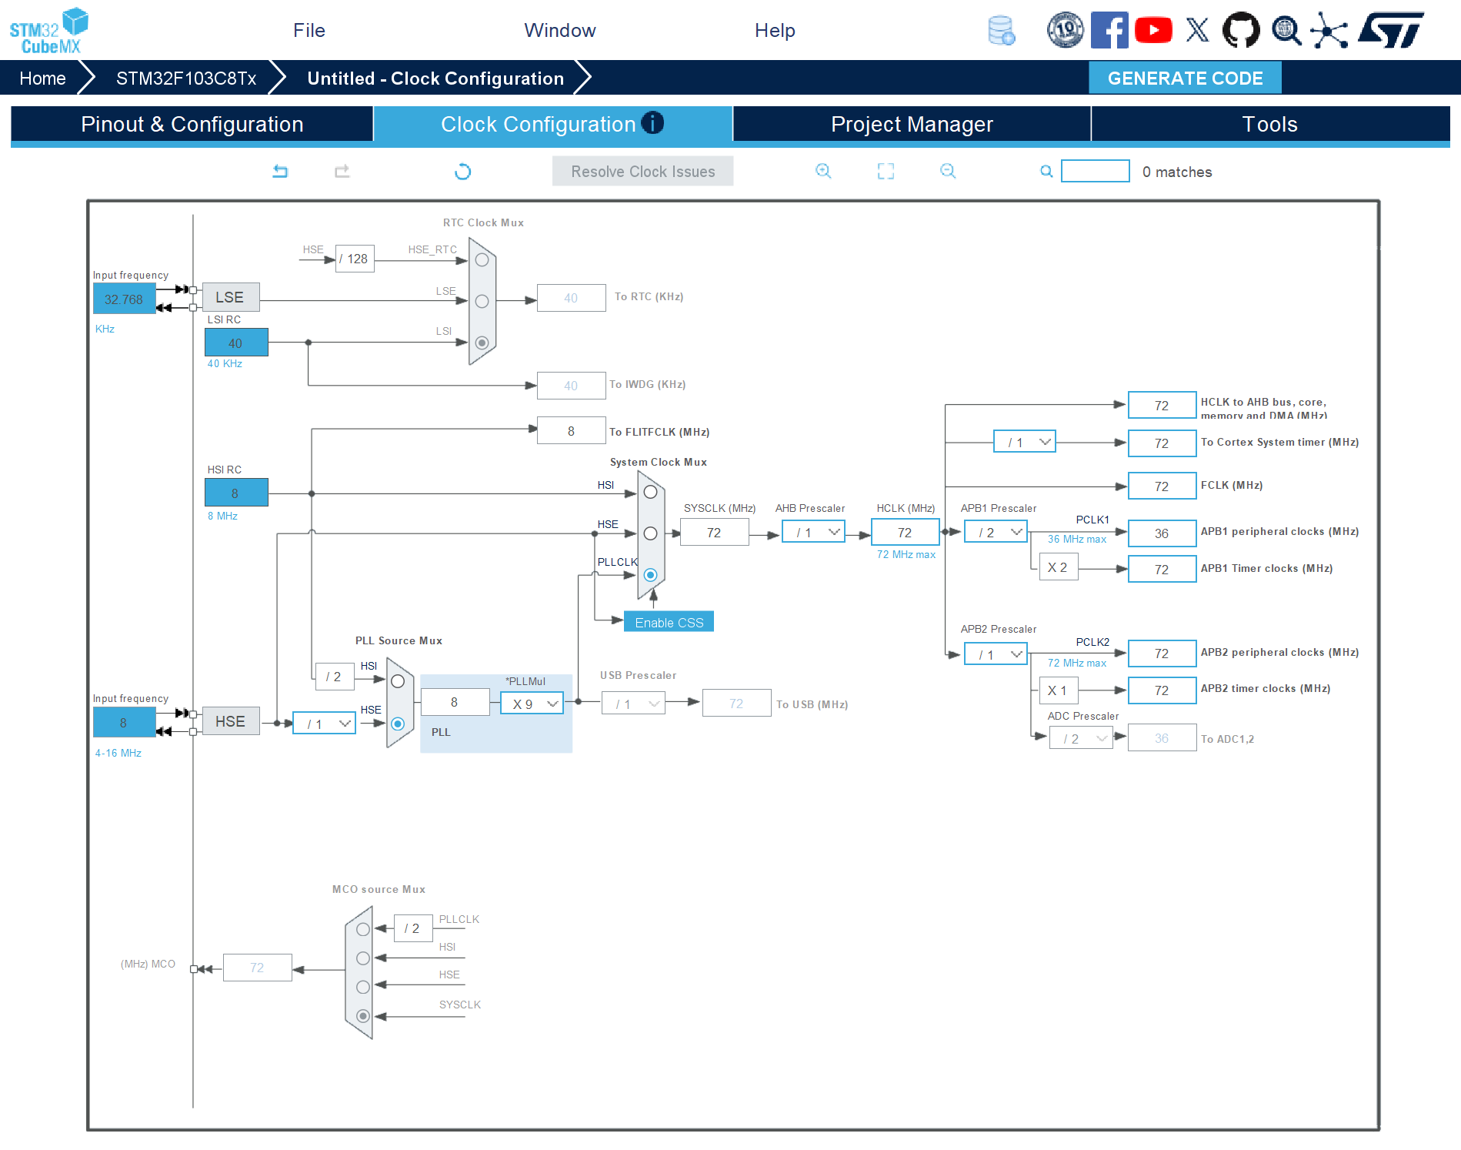The image size is (1461, 1150).
Task: Click the SYSCLK (MHz) value box
Action: pos(714,532)
